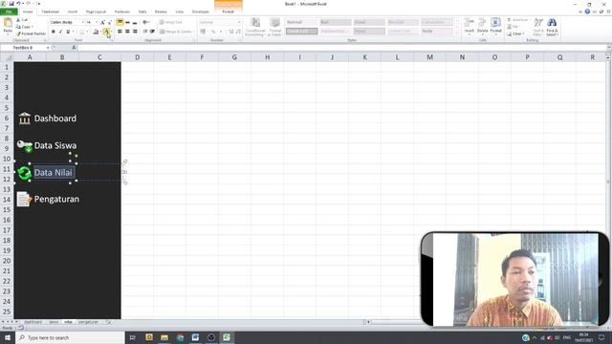Save with the quick access Save icon
Viewport: 612px width, 344px height.
pyautogui.click(x=11, y=4)
